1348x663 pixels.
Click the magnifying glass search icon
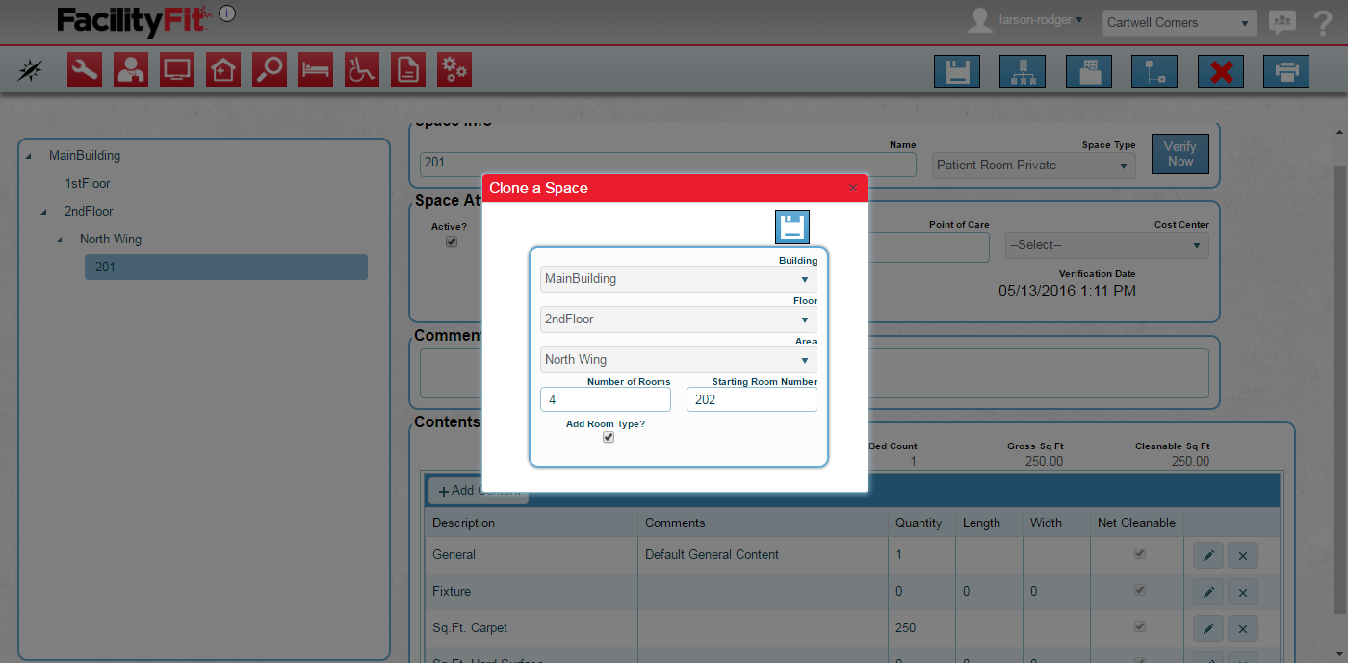coord(270,70)
